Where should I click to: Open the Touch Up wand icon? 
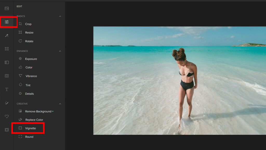click(7, 35)
